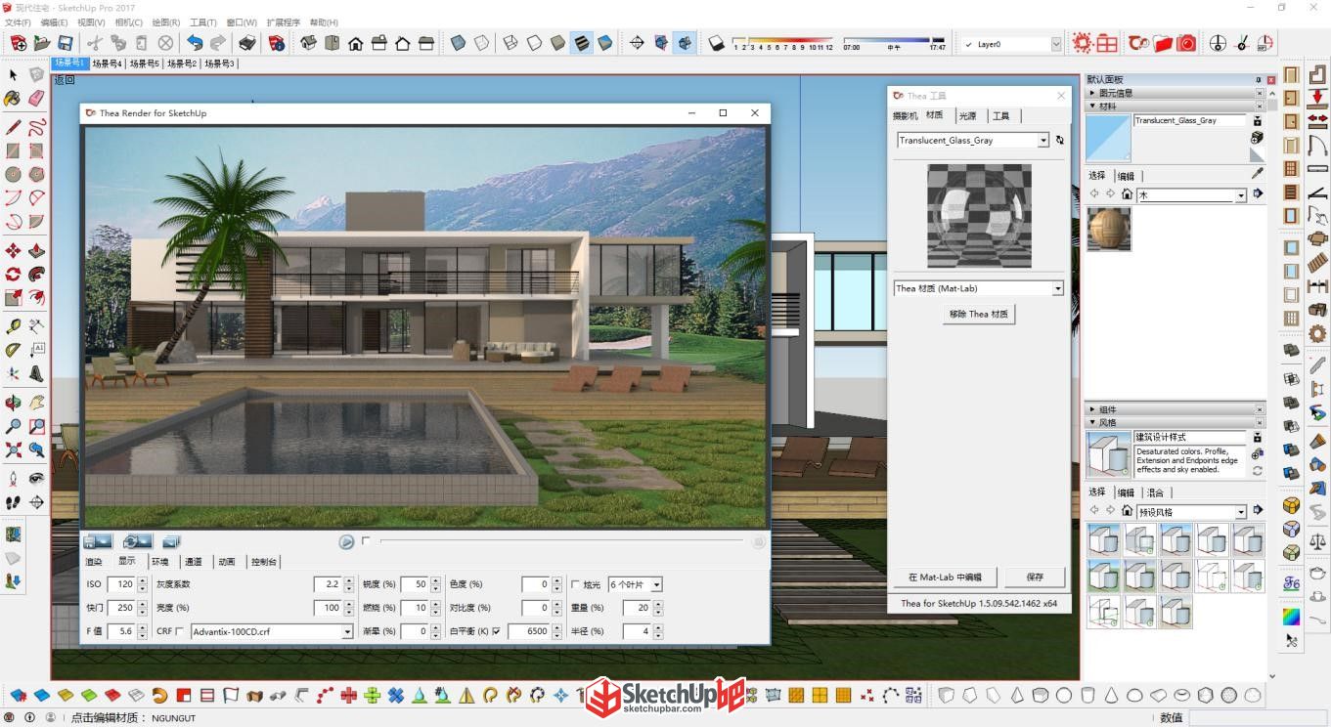Click the shadow date month slider
This screenshot has width=1331, height=727.
(782, 43)
